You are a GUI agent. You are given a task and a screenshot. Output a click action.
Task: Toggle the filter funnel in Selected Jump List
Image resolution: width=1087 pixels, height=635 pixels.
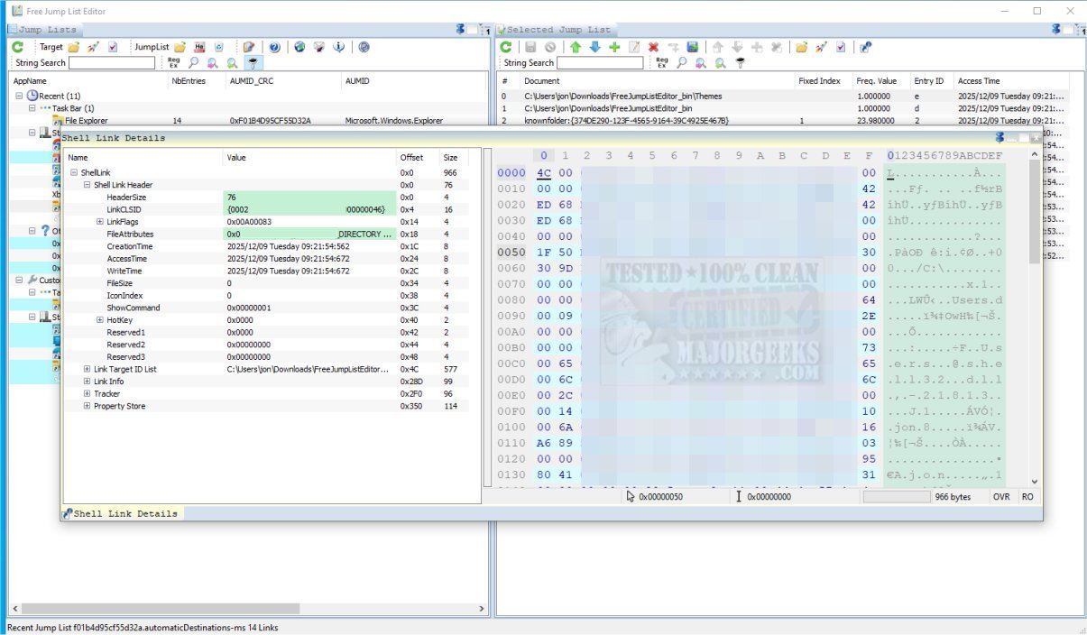pos(741,63)
